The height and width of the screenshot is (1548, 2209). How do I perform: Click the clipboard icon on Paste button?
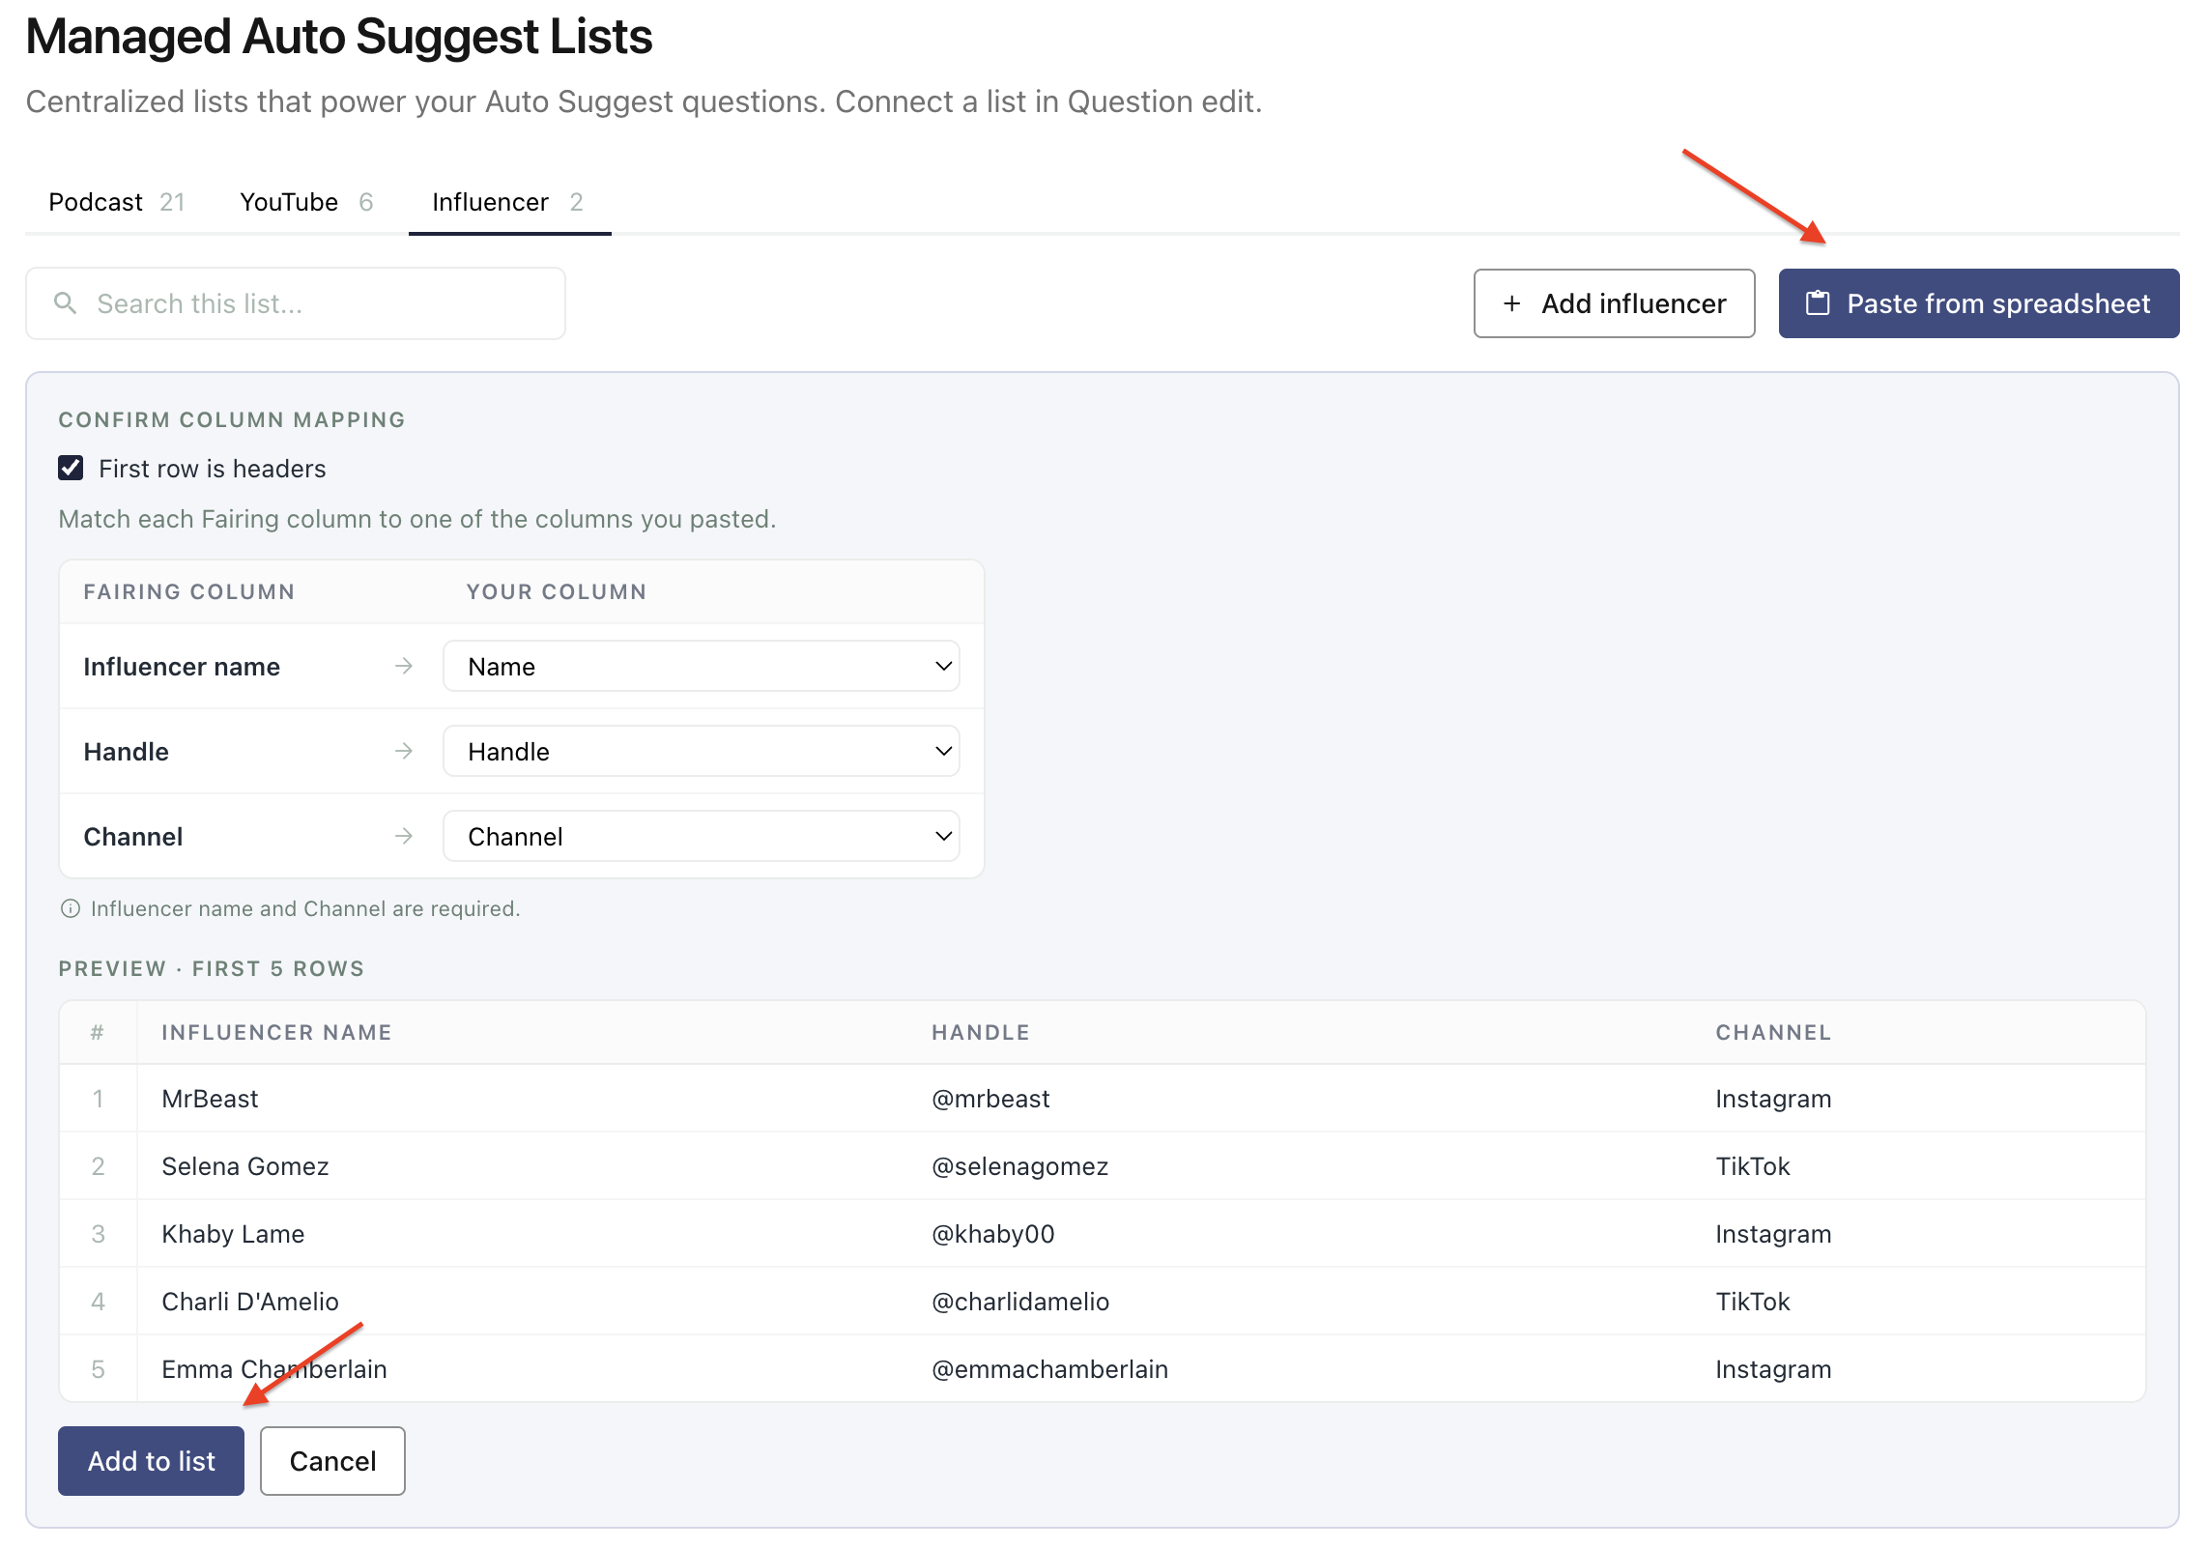(1818, 303)
